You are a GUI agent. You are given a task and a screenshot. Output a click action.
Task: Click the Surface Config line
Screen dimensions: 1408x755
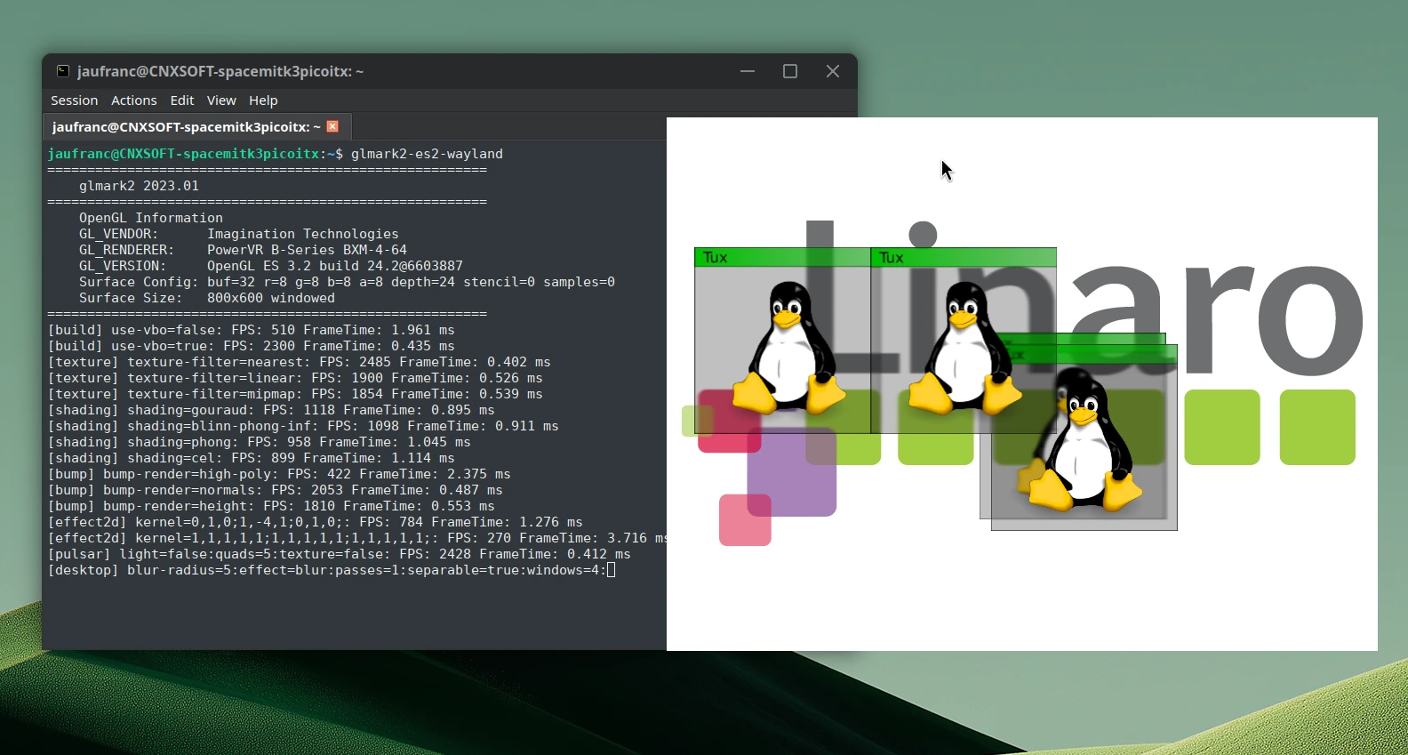click(x=347, y=282)
